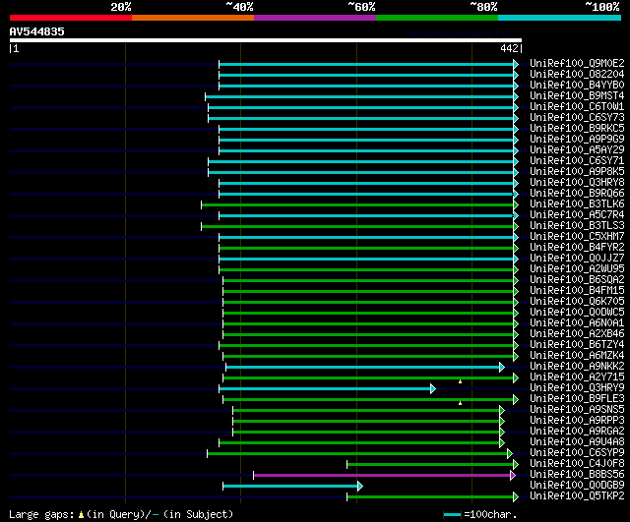The image size is (630, 522).
Task: Click the UniRef100_A9RGA2 label
Action: [577, 432]
